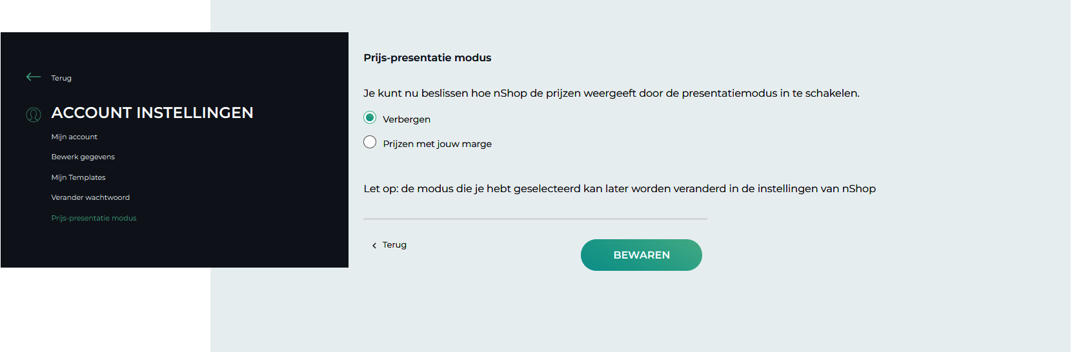Click the Account Instellingen sidebar heading
The image size is (1072, 354).
click(152, 113)
